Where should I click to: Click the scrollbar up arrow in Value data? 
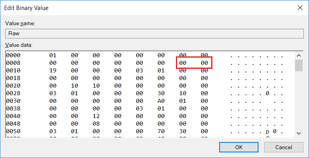299,56
